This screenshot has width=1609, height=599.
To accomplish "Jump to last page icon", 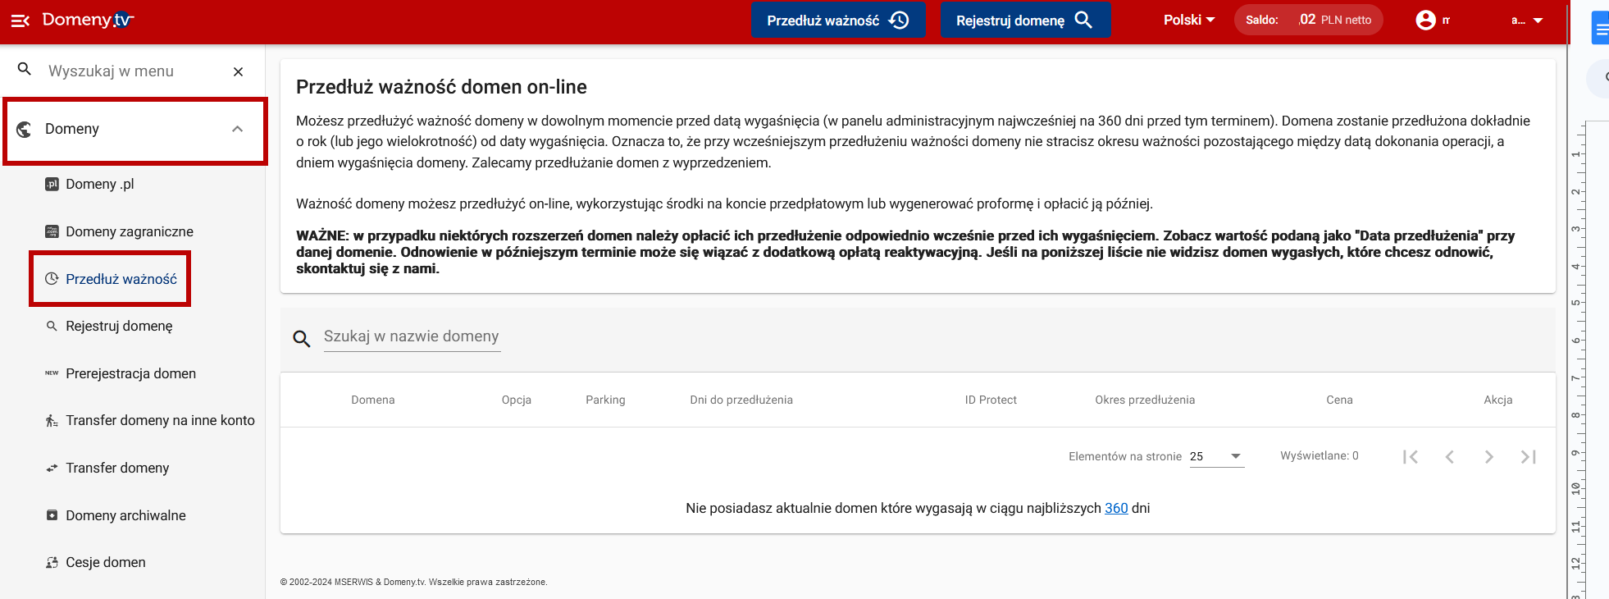I will tap(1528, 457).
